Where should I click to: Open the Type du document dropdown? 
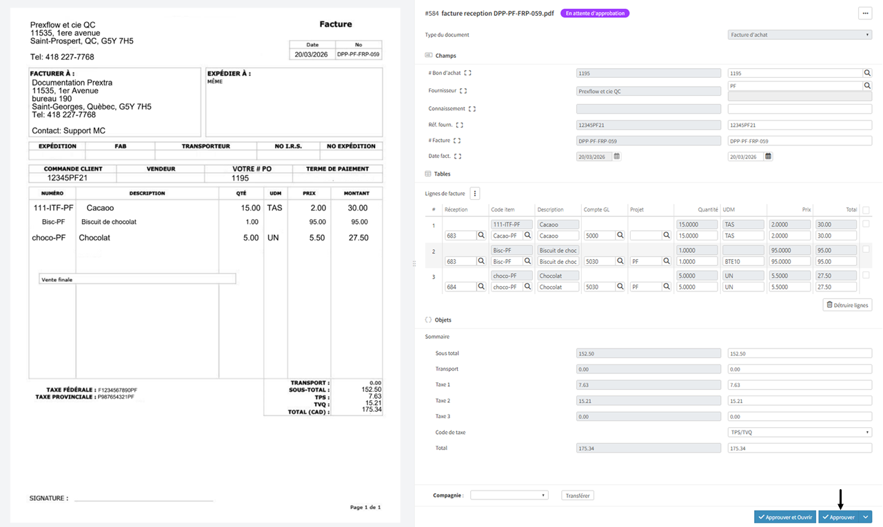point(800,34)
